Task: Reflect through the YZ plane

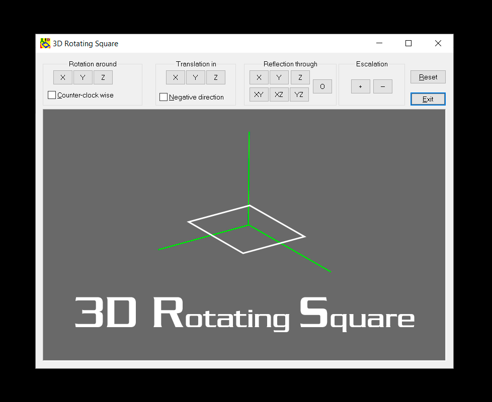Action: click(299, 94)
